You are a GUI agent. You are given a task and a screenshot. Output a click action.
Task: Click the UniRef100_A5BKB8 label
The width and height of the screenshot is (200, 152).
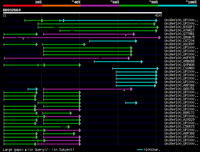179,61
